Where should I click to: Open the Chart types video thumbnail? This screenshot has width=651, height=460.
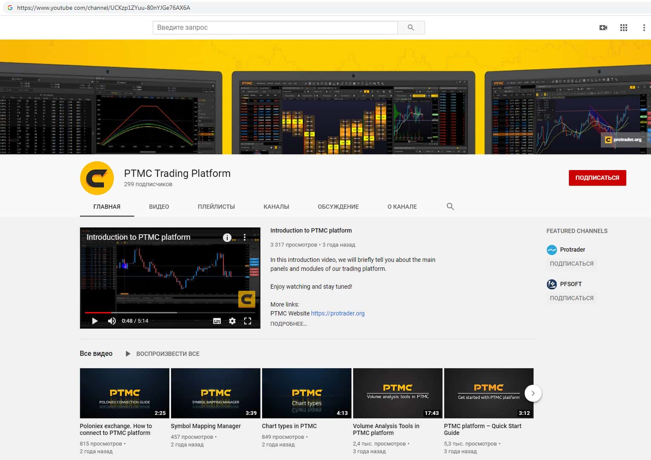pos(307,393)
